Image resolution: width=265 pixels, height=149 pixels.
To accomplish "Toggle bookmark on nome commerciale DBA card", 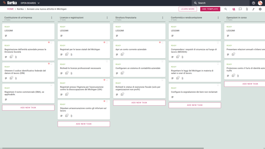I will [51, 85].
